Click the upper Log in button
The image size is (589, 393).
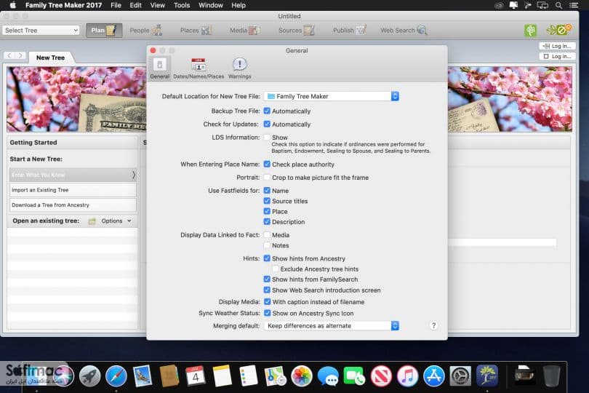[558, 46]
